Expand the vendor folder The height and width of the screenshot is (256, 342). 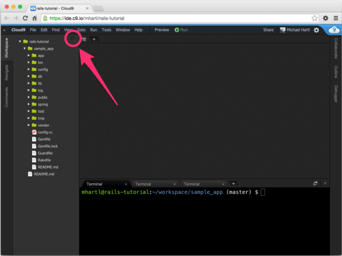(29, 125)
